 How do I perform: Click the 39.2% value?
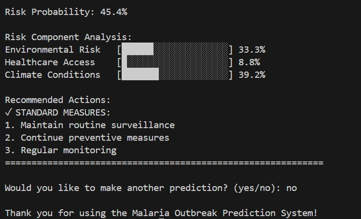pos(251,75)
